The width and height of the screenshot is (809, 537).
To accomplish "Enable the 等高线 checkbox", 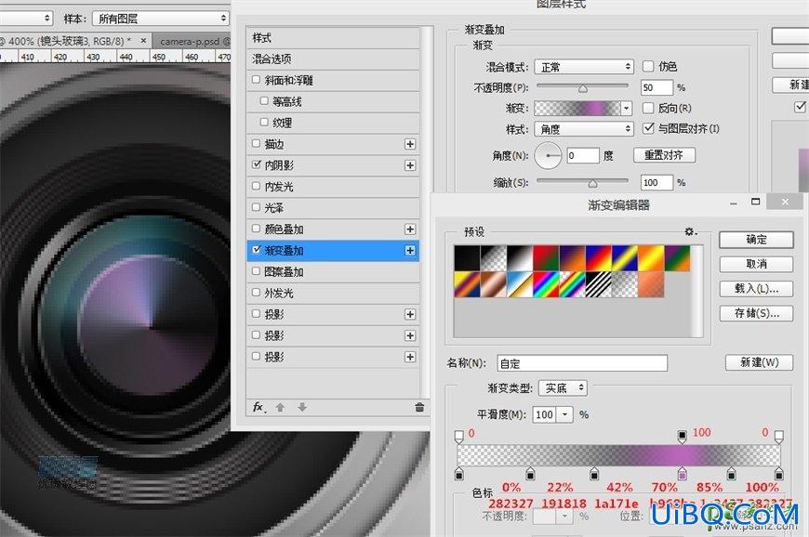I will tap(264, 101).
